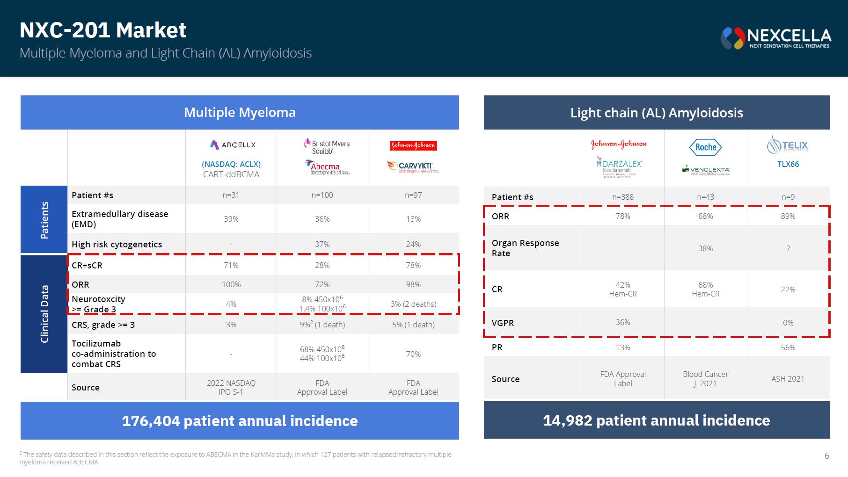Select the Arcellx company logo
Screen dimensions: 848x477
pyautogui.click(x=233, y=145)
